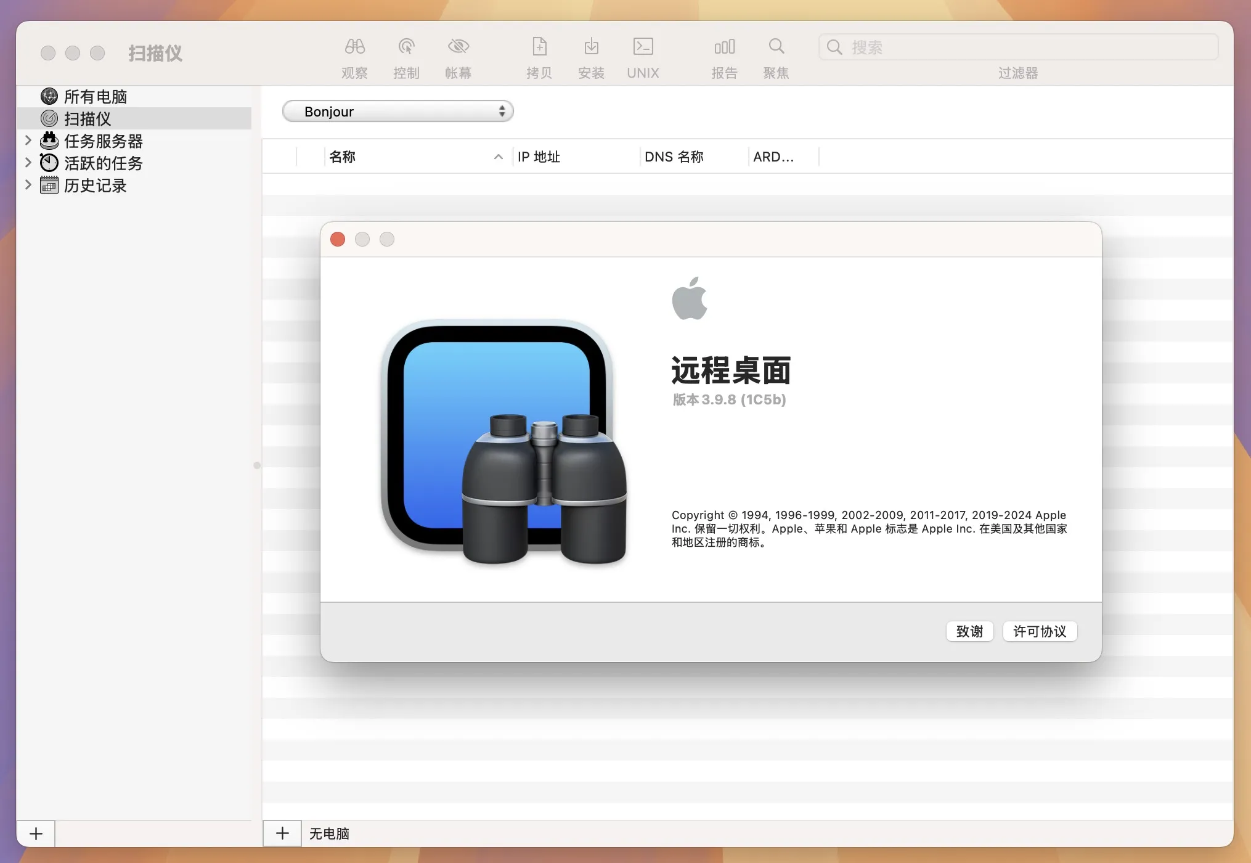1251x863 pixels.
Task: Click the plus button below sidebar
Action: (x=36, y=833)
